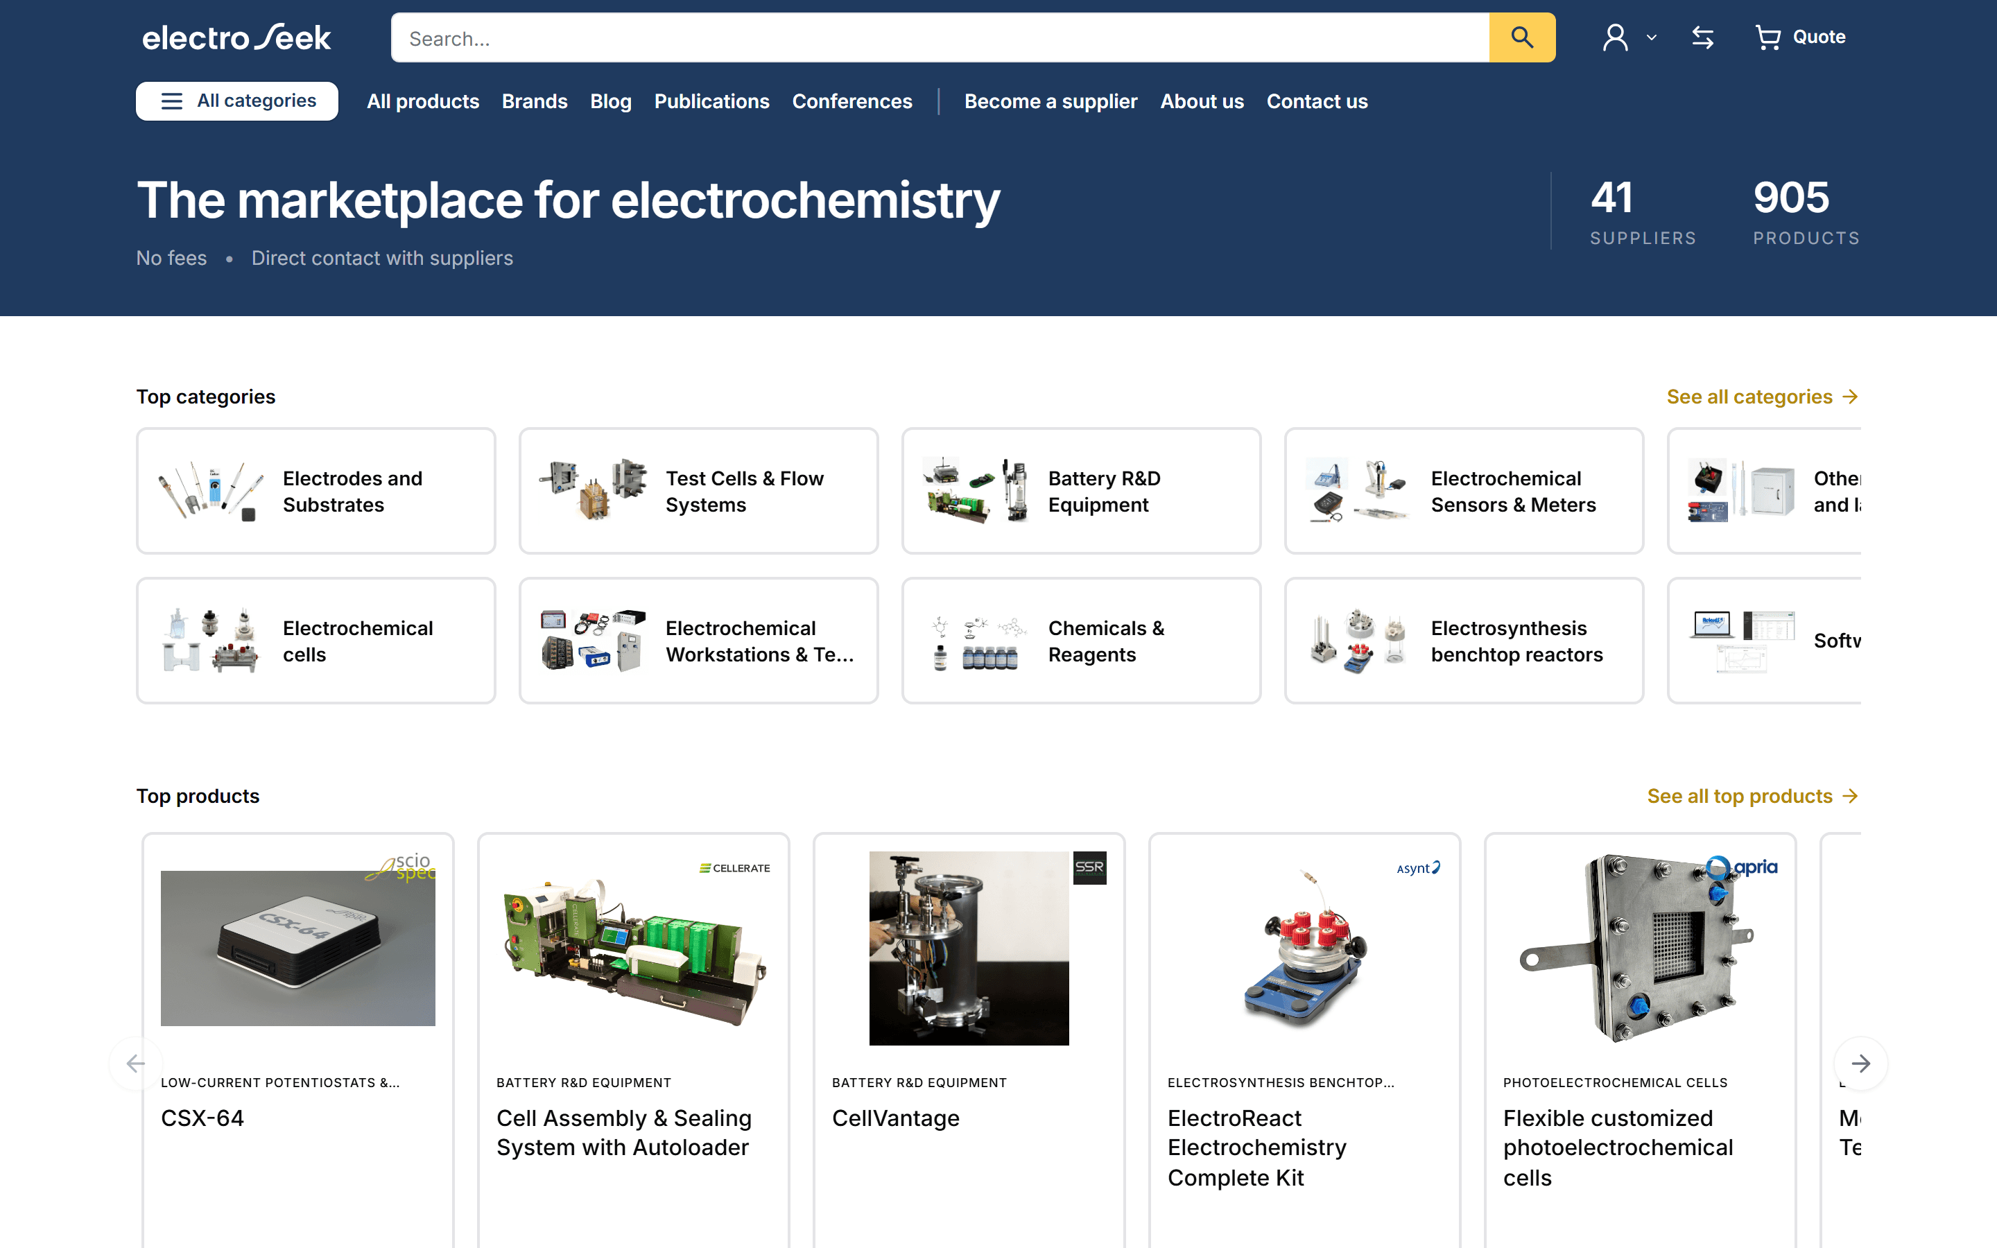
Task: Click the carousel next arrow
Action: coord(1860,1063)
